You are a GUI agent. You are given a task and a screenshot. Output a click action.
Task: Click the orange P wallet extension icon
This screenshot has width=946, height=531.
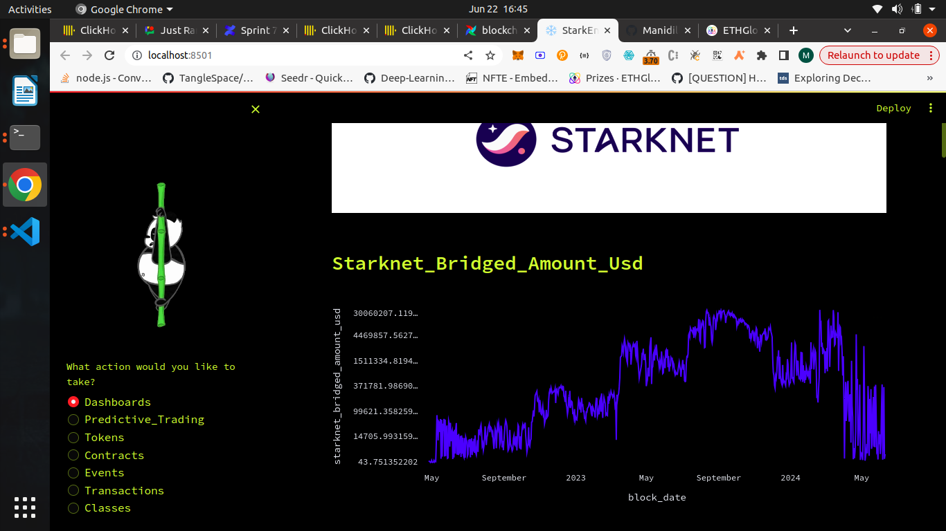pos(562,55)
